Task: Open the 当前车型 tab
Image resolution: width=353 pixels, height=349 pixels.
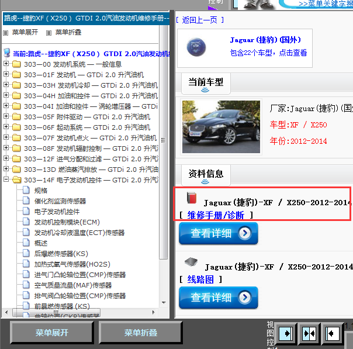Action: point(206,84)
